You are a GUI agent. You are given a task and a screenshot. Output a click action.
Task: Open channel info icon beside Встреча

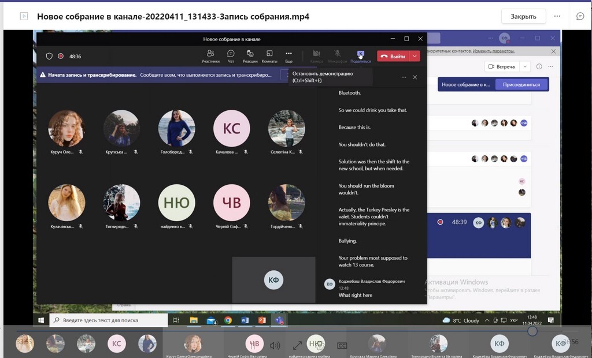click(539, 66)
